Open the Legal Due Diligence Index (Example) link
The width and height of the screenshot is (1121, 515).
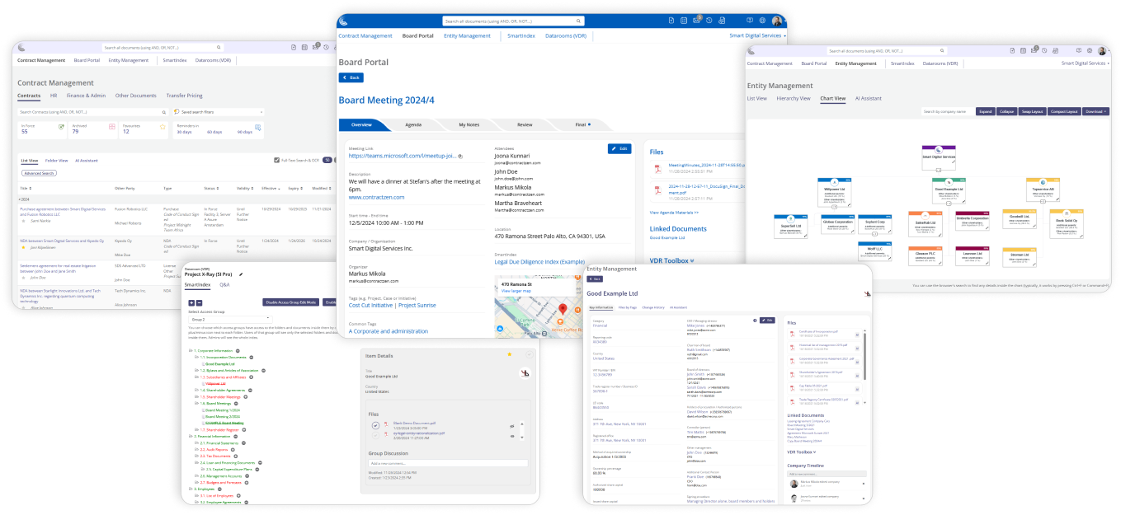[539, 262]
